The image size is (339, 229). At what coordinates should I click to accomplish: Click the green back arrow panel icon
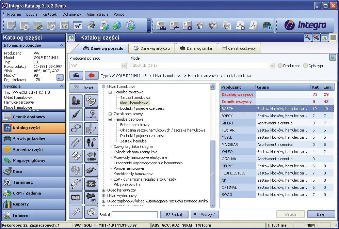point(71,38)
